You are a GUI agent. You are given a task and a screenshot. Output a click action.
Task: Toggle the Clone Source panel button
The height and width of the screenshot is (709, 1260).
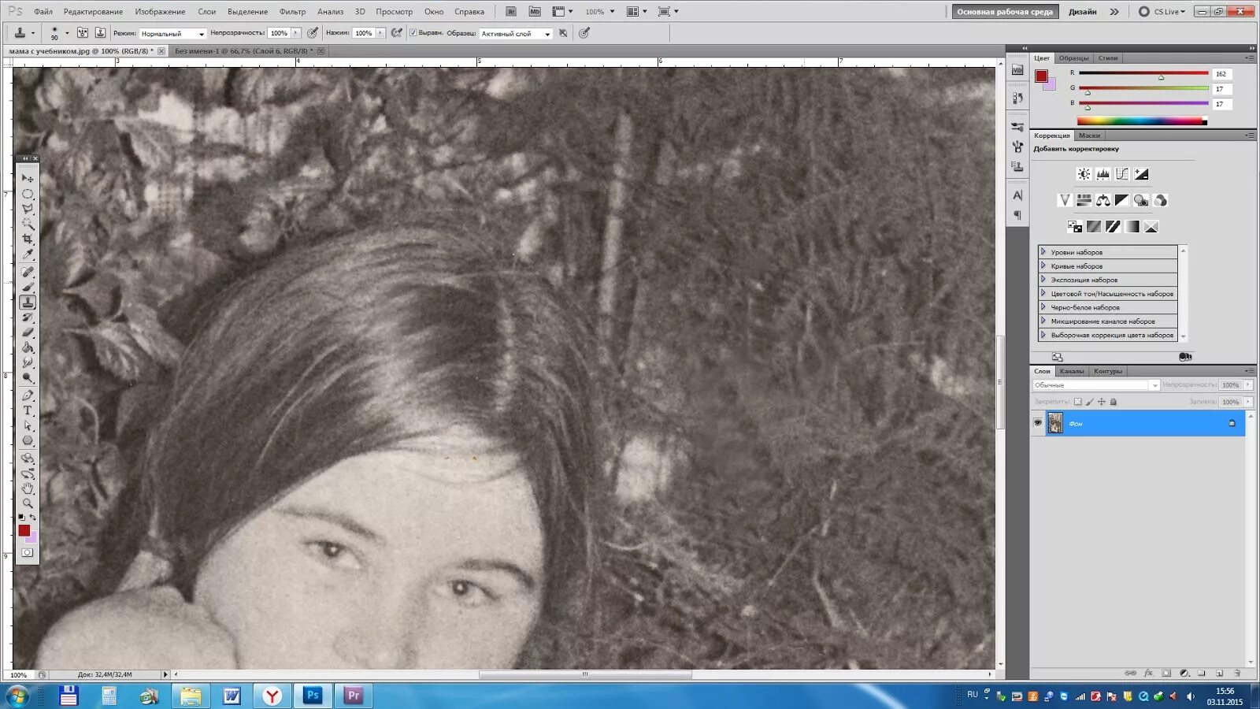click(x=100, y=33)
